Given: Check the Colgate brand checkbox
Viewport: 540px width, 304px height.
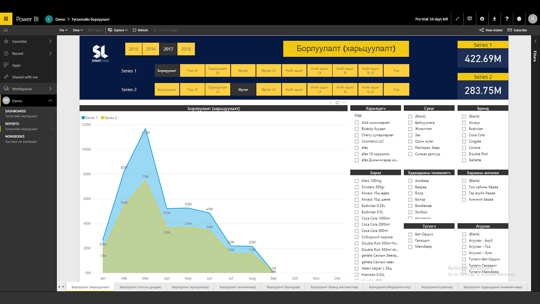Looking at the screenshot, I should 464,141.
